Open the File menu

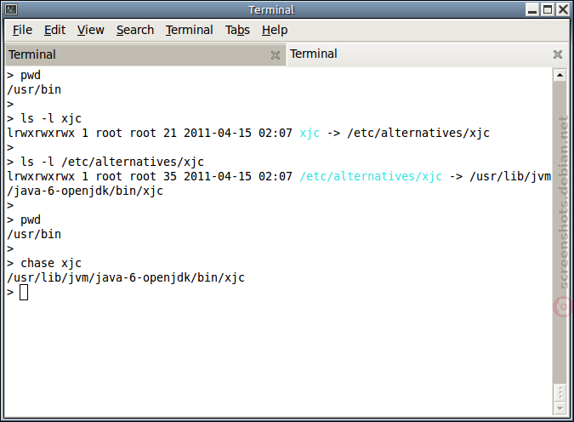pos(22,30)
